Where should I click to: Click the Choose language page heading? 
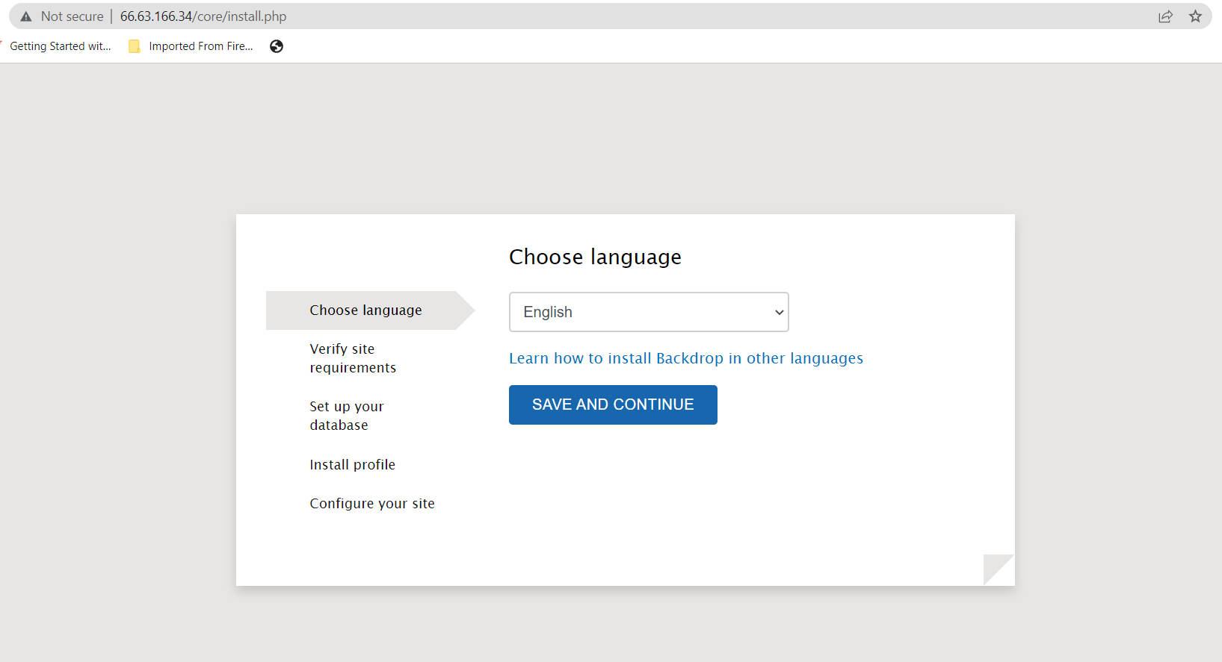pos(595,257)
